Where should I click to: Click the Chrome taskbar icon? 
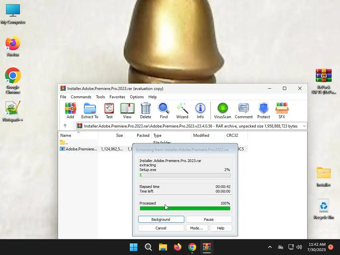tap(192, 247)
